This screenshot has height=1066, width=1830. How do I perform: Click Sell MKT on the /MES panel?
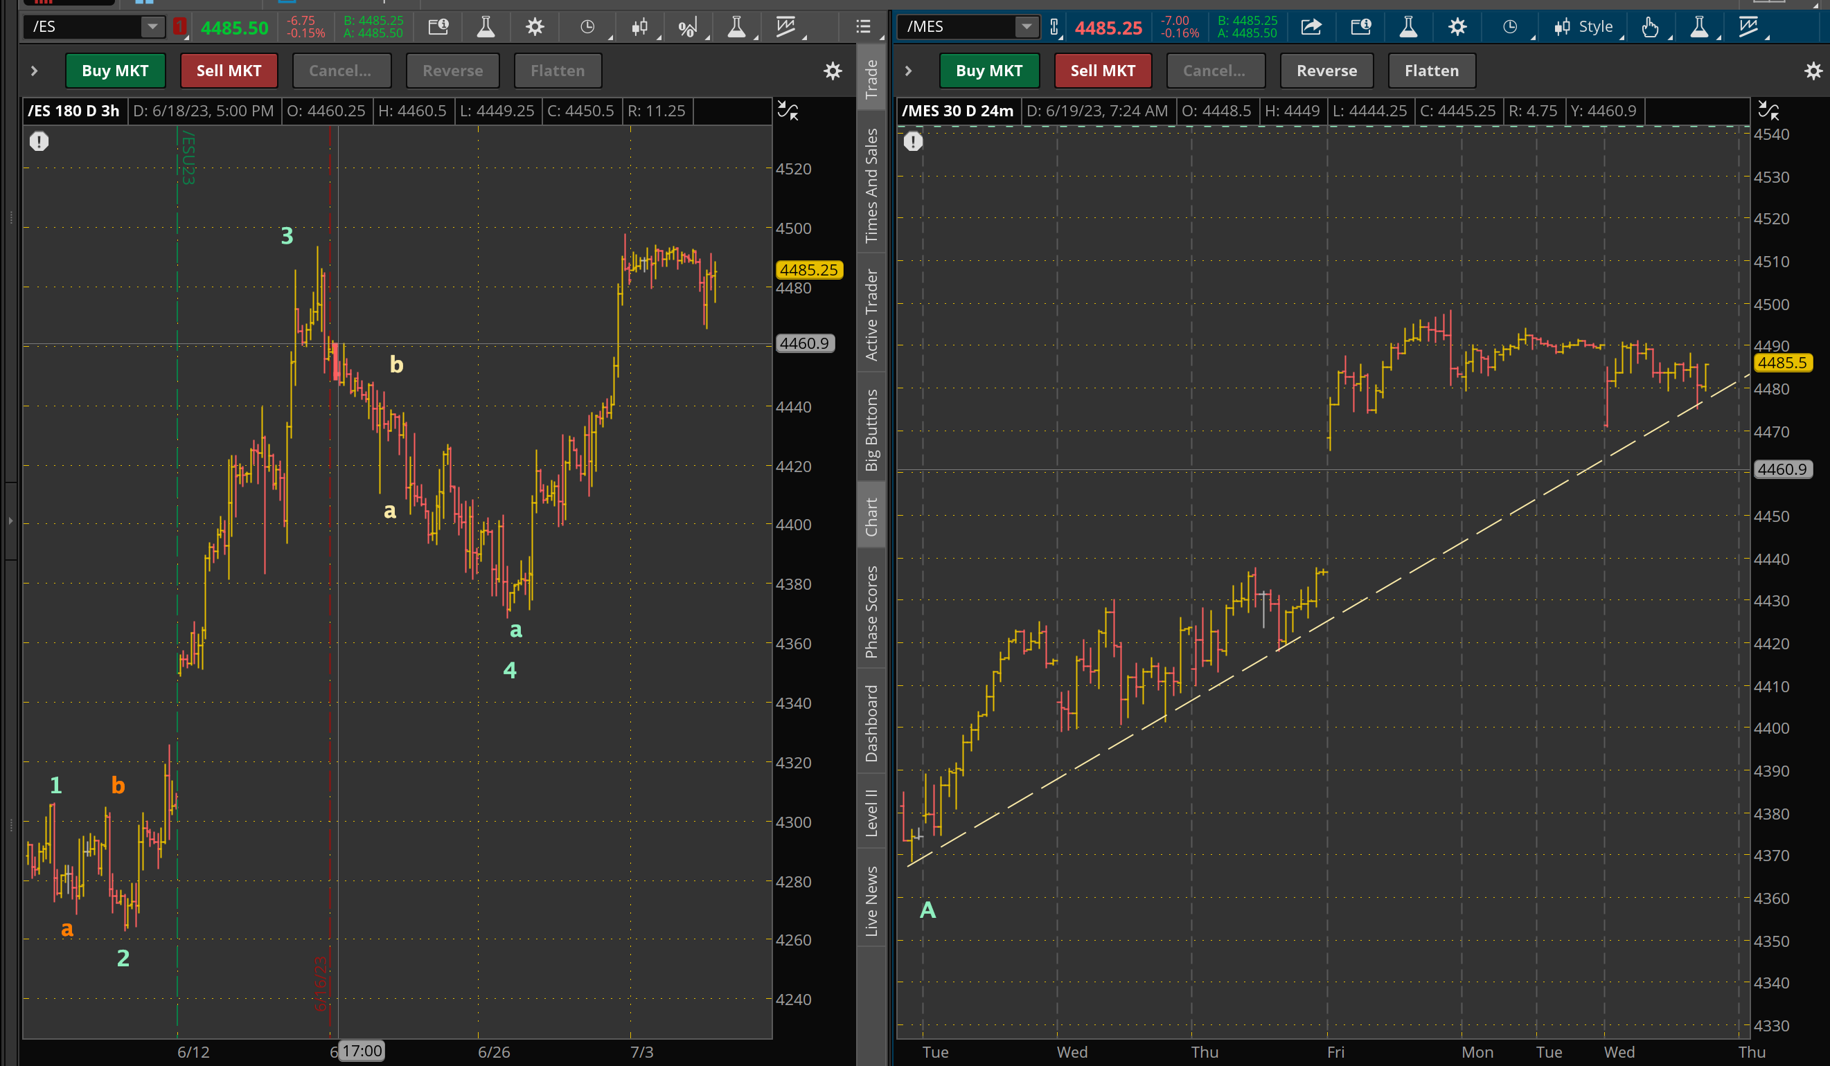(x=1103, y=71)
